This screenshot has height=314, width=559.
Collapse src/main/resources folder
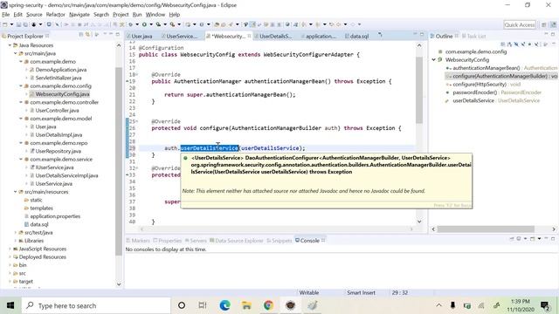point(16,192)
